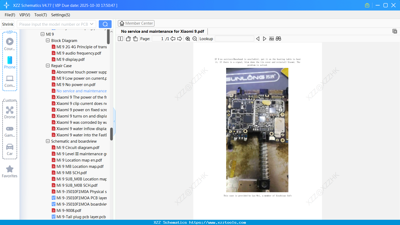
Task: Open the model number dropdown arrow
Action: pos(92,24)
